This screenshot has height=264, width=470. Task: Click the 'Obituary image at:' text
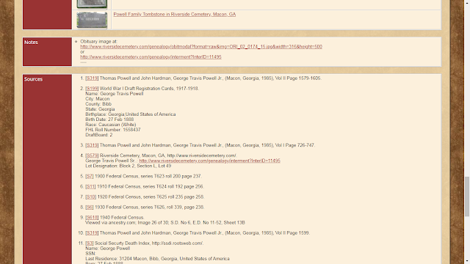point(98,42)
